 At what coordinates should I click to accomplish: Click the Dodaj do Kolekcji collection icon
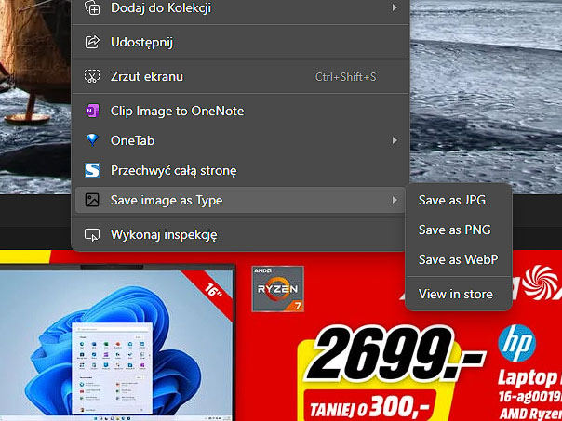click(x=92, y=7)
